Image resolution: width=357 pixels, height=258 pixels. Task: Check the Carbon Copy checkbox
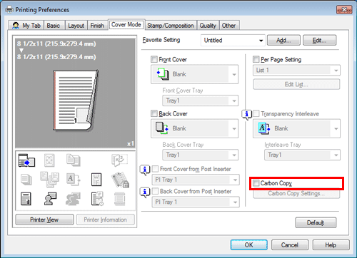pyautogui.click(x=256, y=183)
